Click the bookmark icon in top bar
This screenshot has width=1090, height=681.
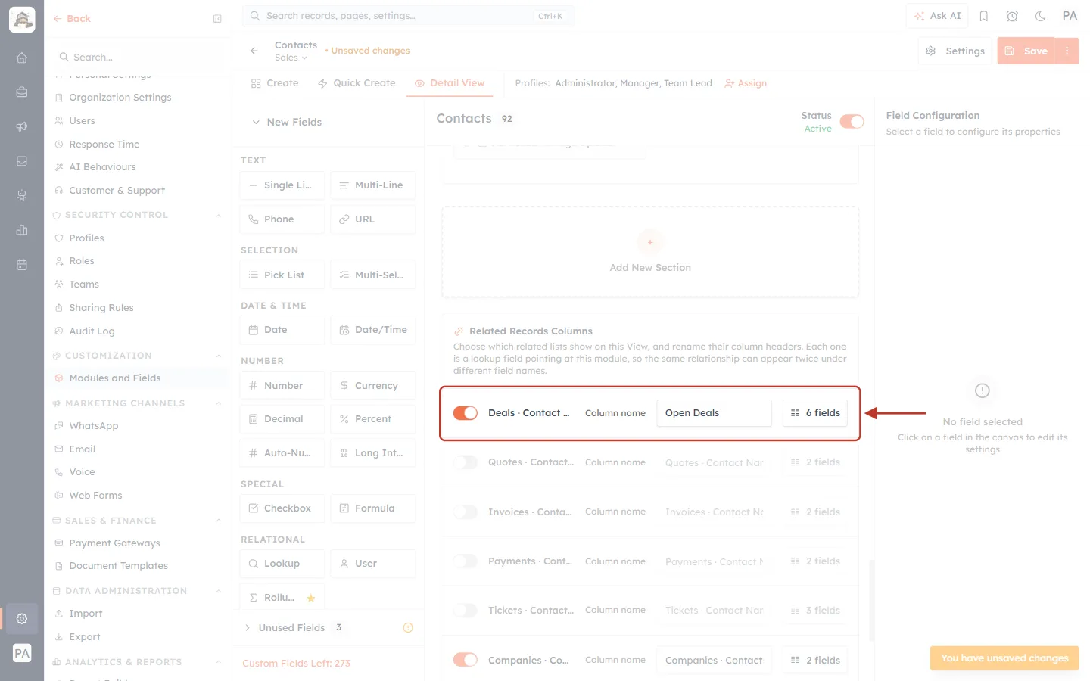(984, 16)
